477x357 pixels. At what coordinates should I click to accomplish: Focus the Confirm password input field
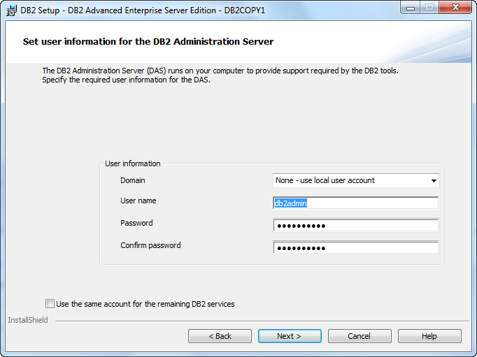click(355, 247)
